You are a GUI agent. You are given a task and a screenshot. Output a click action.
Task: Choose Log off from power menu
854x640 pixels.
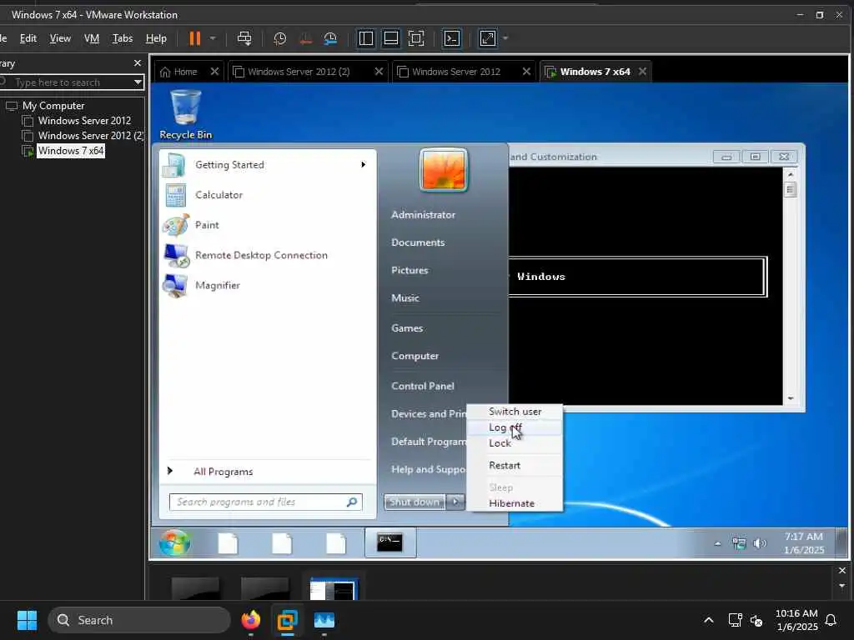point(515,427)
